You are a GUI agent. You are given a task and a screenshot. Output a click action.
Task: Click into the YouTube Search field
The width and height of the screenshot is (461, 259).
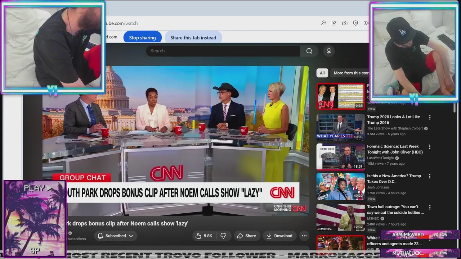[x=223, y=51]
